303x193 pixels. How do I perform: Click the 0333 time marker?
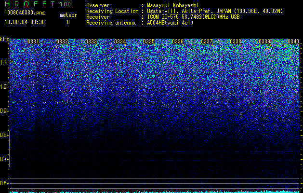(91, 41)
